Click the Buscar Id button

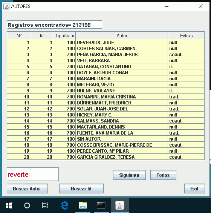[x=81, y=188]
